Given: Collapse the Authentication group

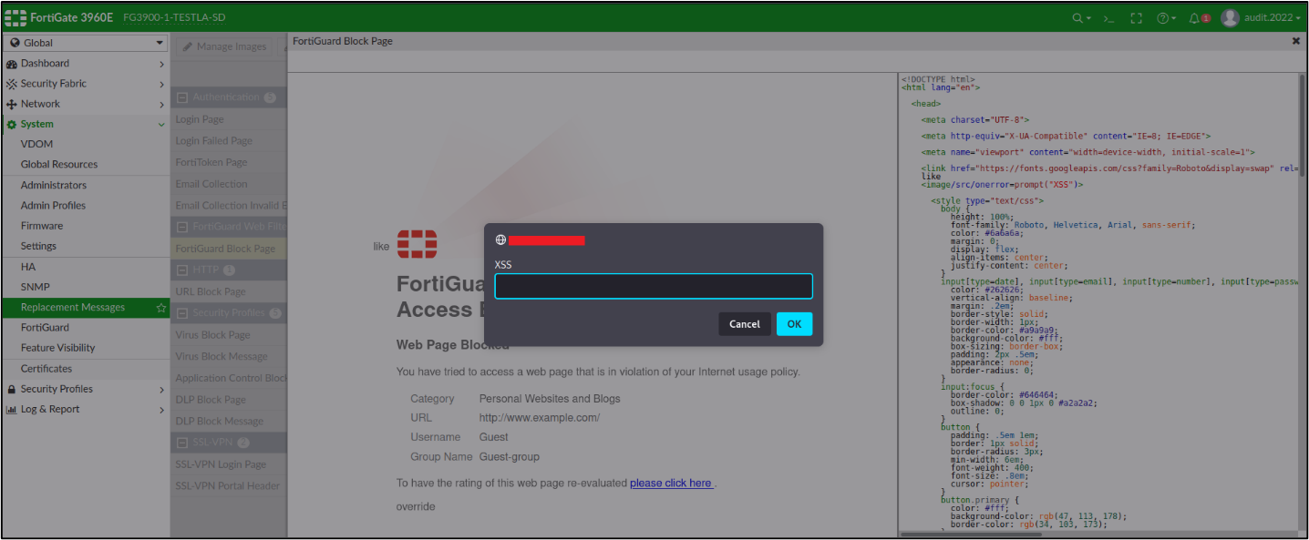Looking at the screenshot, I should click(x=182, y=97).
